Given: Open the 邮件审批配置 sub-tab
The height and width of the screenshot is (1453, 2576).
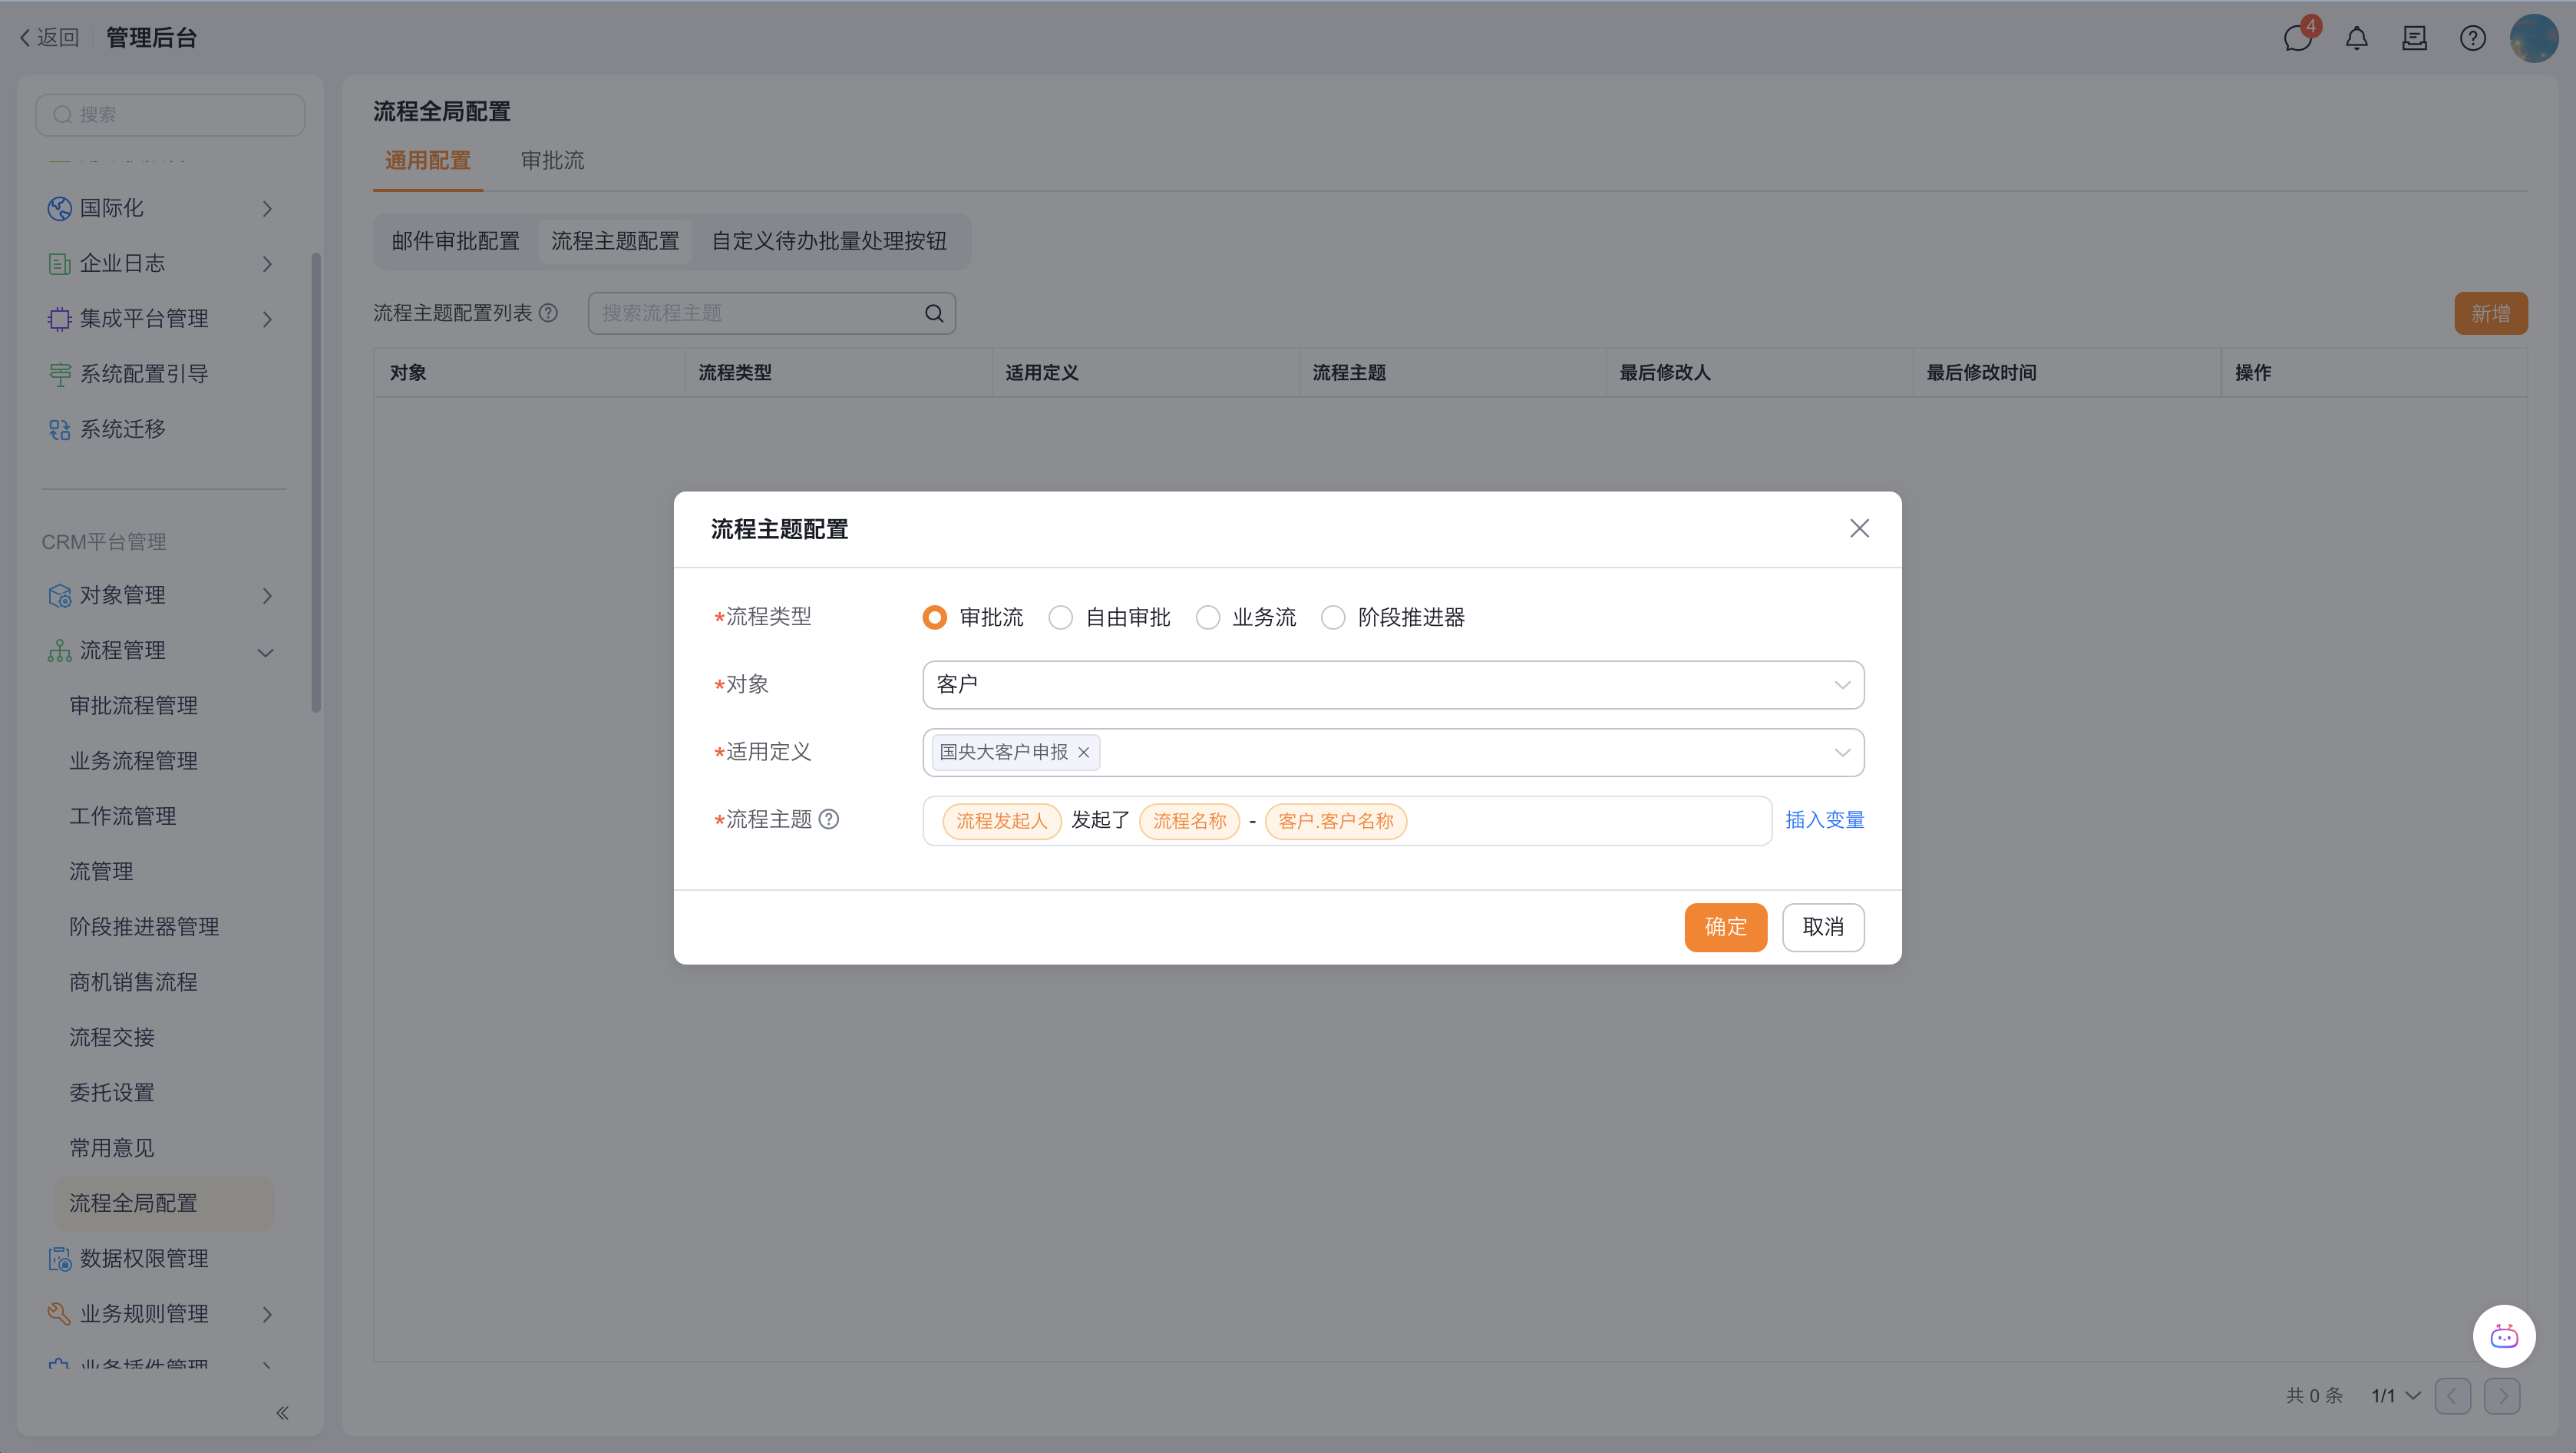Looking at the screenshot, I should 455,241.
